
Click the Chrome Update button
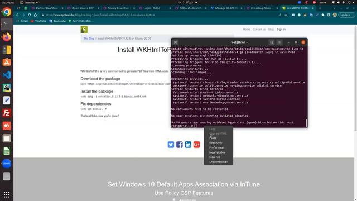[346, 15]
